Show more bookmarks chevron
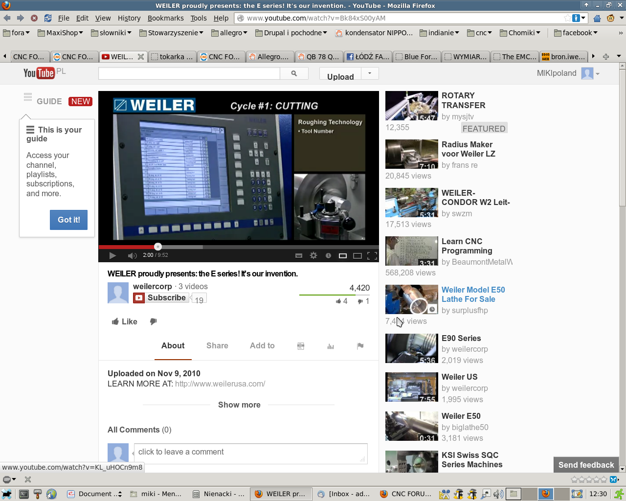 [621, 33]
